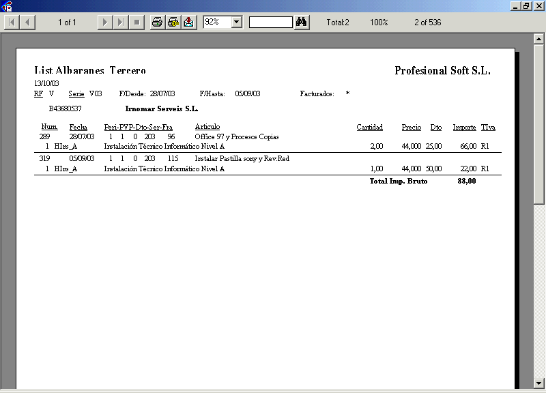546x393 pixels.
Task: Advance to next report page
Action: [x=105, y=23]
